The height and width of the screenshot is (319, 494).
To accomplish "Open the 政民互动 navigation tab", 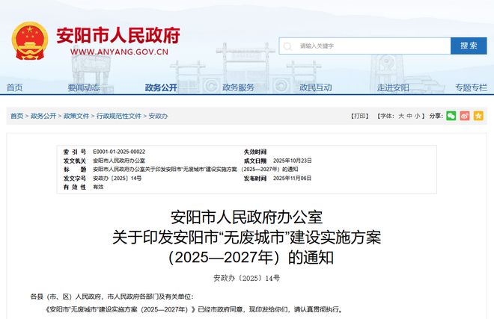I will coord(316,87).
